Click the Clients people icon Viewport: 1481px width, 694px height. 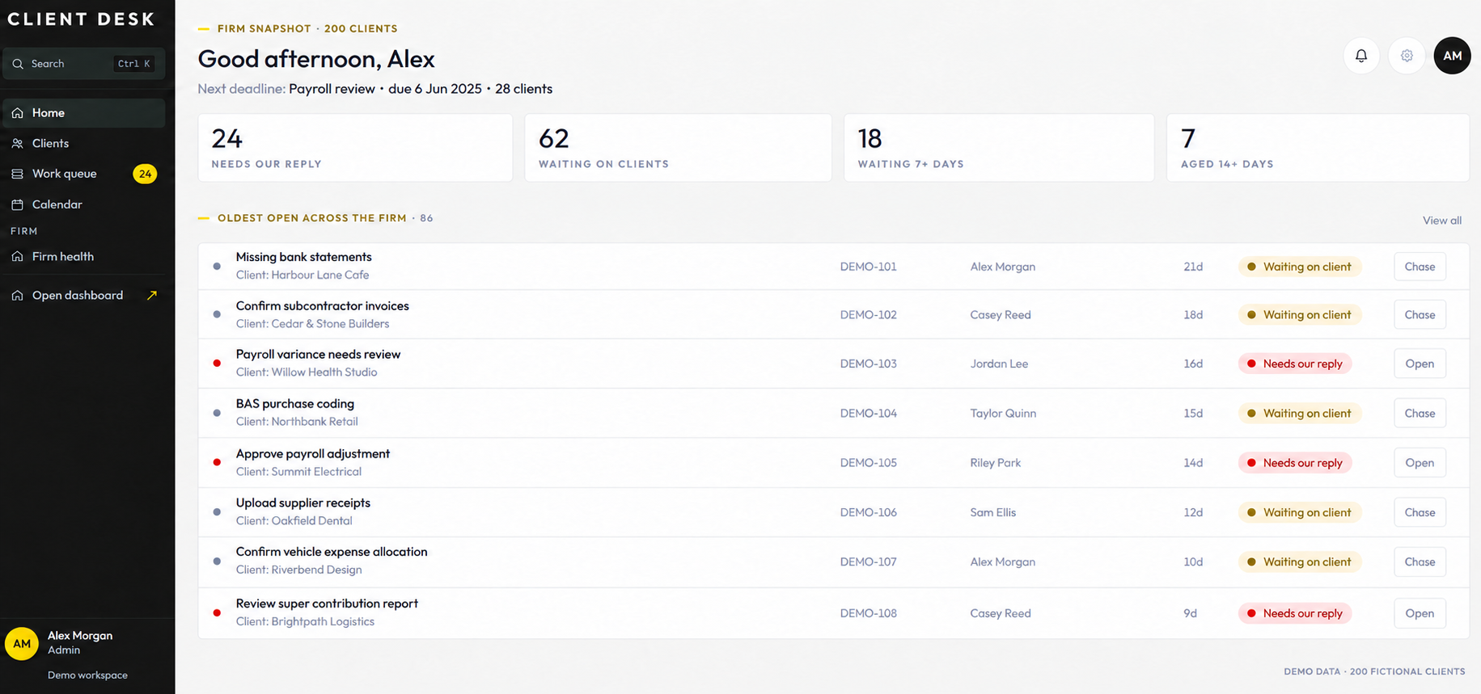click(17, 143)
